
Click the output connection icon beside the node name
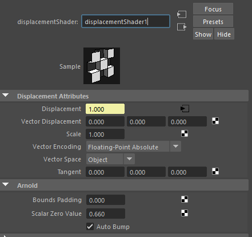tap(182, 27)
